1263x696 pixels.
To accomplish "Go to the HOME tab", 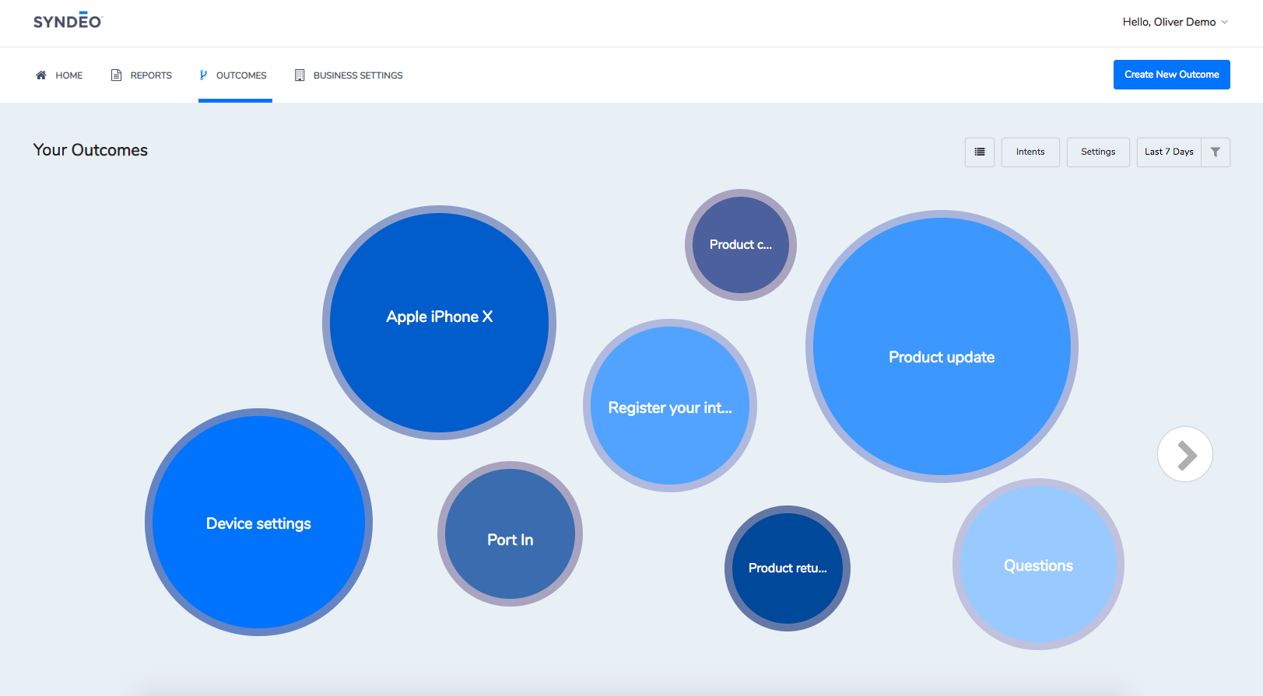I will point(59,75).
